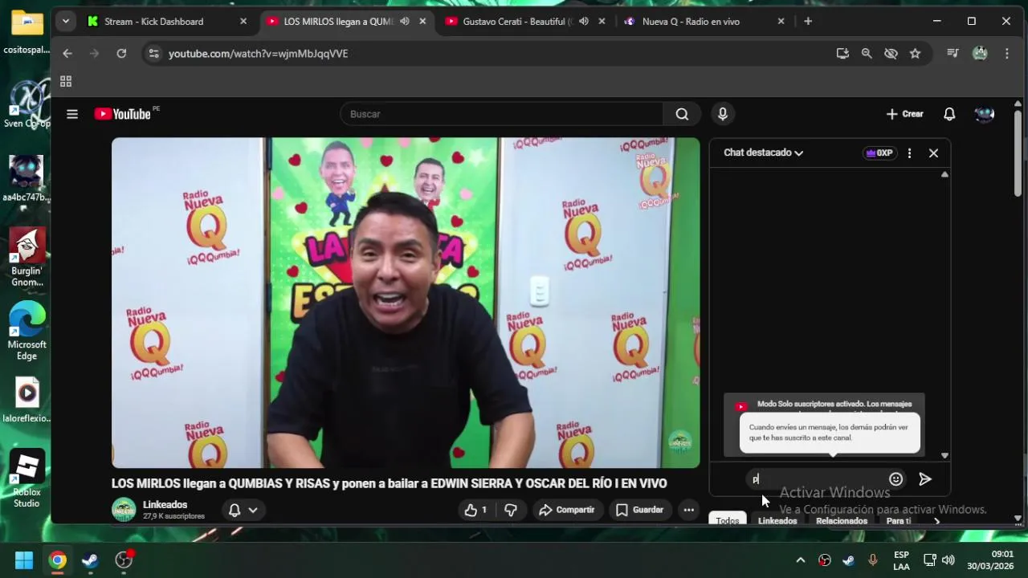Viewport: 1028px width, 578px height.
Task: Open a new browser tab
Action: point(808,22)
